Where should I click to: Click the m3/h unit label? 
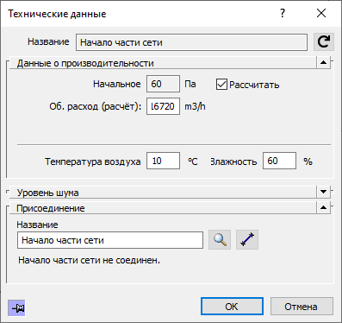tap(195, 106)
